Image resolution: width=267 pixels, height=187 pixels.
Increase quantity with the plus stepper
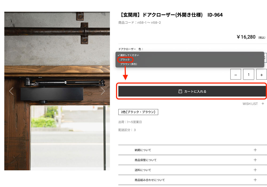tap(261, 75)
